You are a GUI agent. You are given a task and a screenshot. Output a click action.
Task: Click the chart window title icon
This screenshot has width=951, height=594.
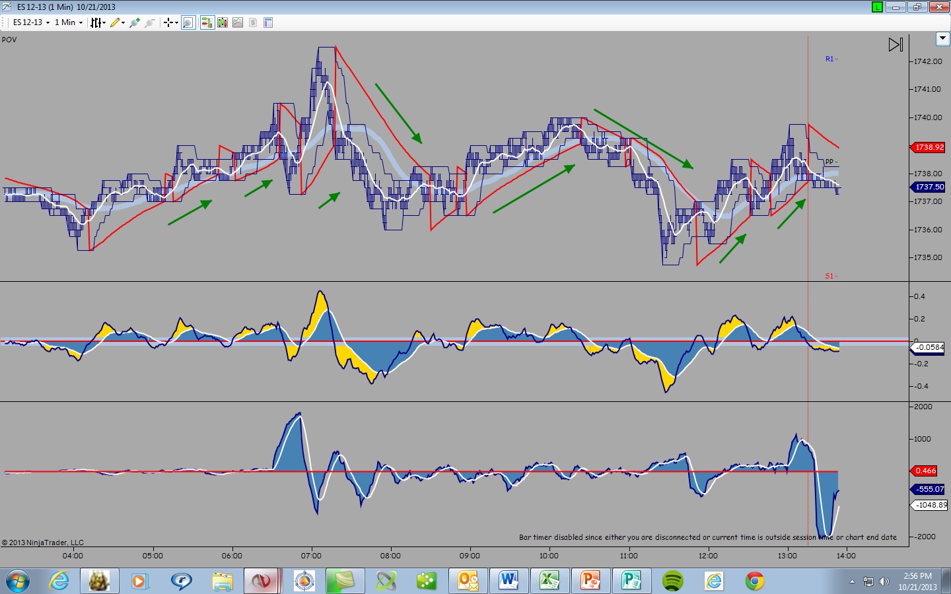pos(7,7)
